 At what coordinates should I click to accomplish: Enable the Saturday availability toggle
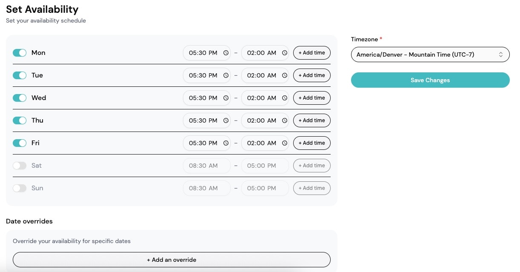pyautogui.click(x=20, y=166)
